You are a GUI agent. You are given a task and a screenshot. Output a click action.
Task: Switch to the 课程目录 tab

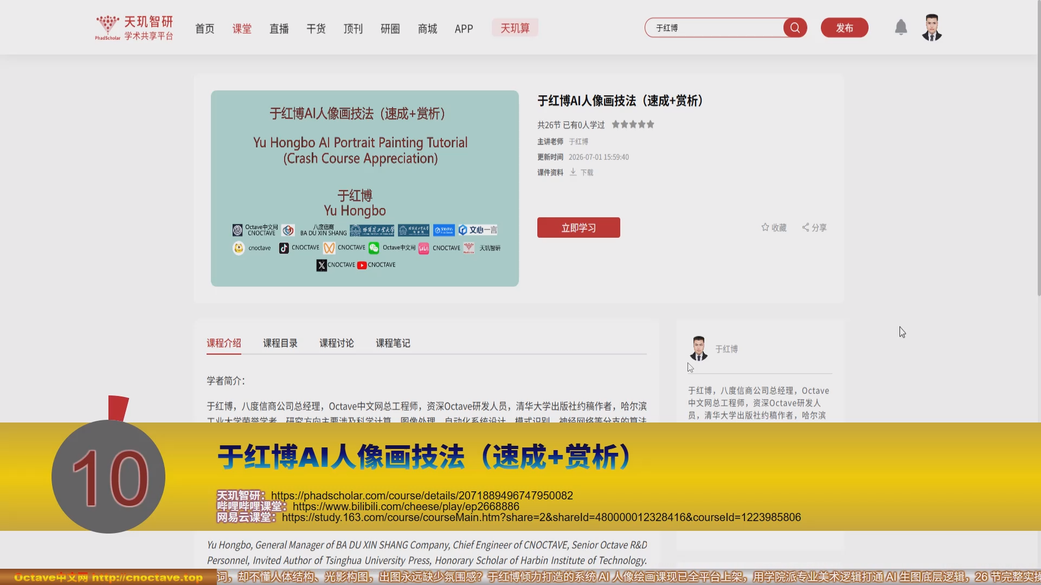point(280,343)
